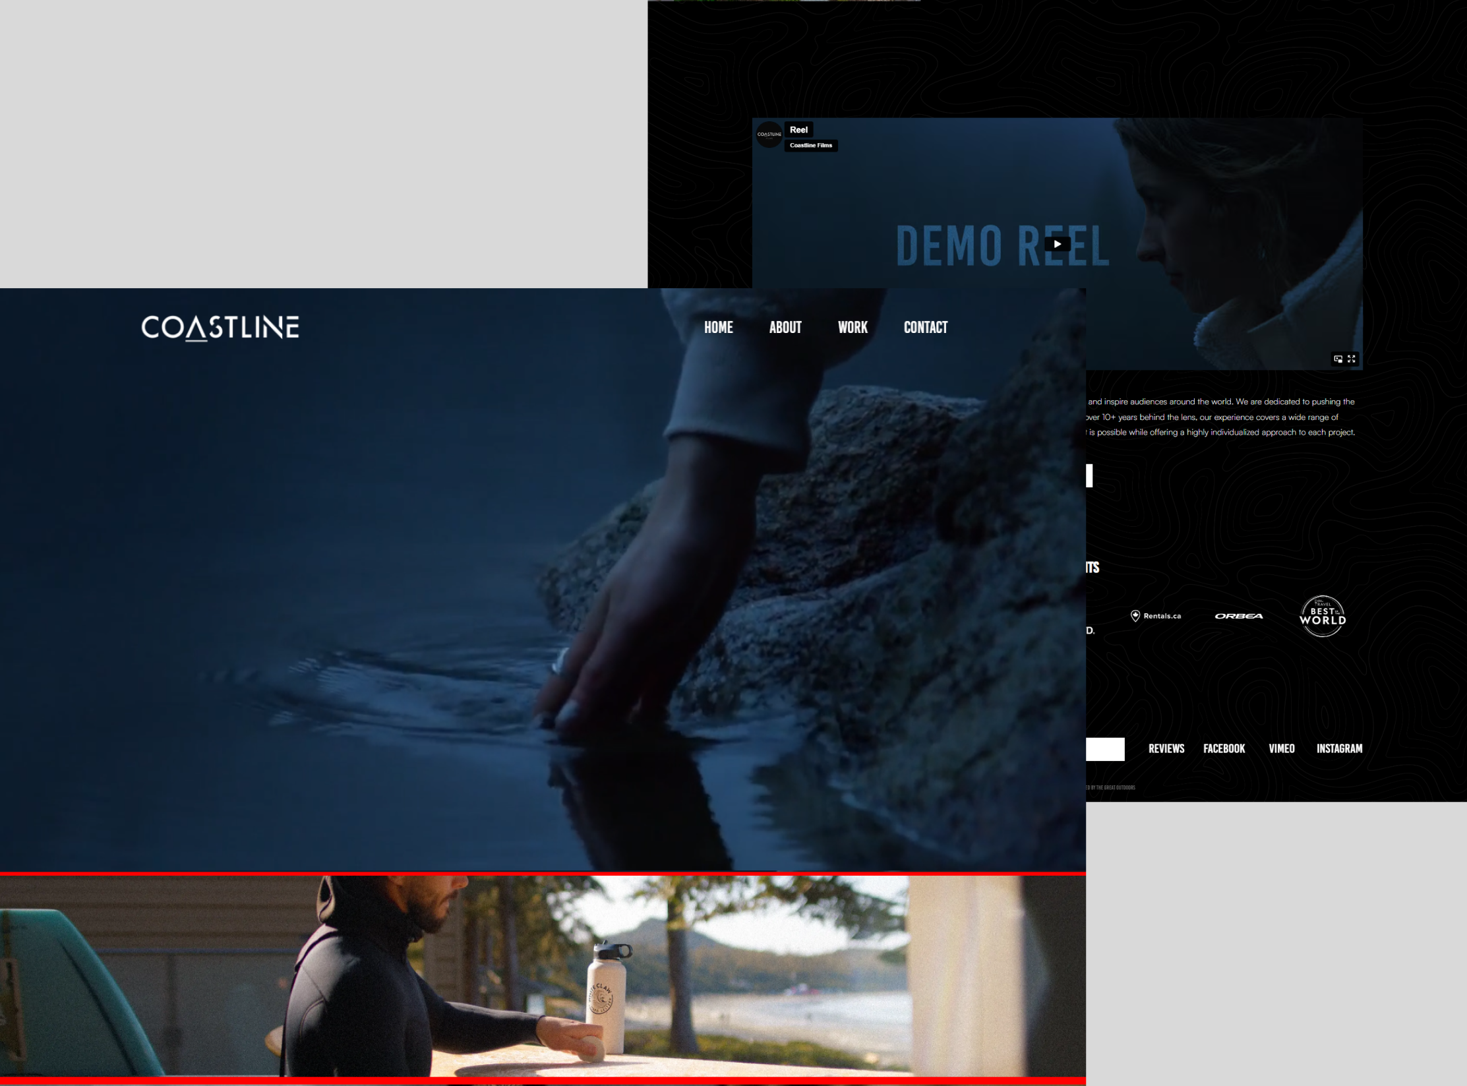This screenshot has width=1467, height=1086.
Task: Navigate to the Work page
Action: [853, 328]
